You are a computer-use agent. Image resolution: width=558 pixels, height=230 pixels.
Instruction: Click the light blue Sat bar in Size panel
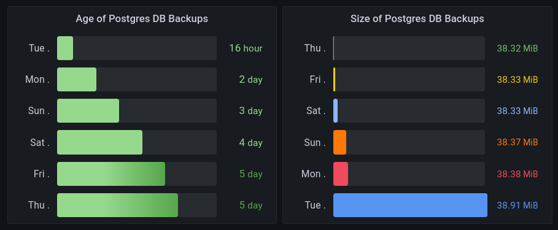coord(335,110)
